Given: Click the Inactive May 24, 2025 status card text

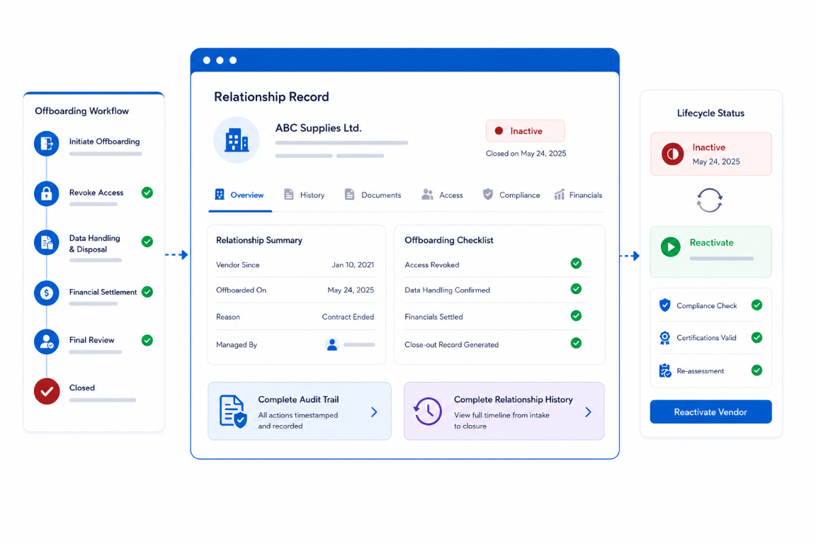Looking at the screenshot, I should (716, 154).
